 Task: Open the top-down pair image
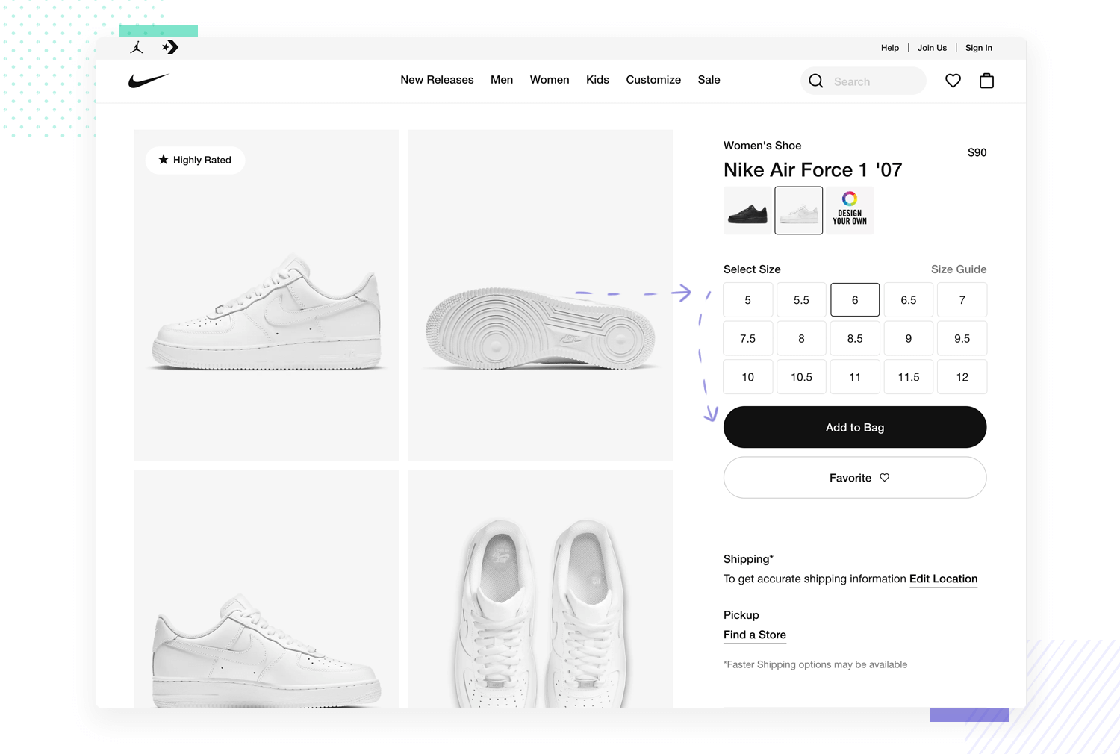[541, 589]
